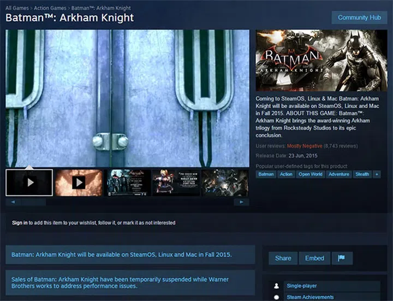Move thumbnail strip left with arrow

[13, 202]
